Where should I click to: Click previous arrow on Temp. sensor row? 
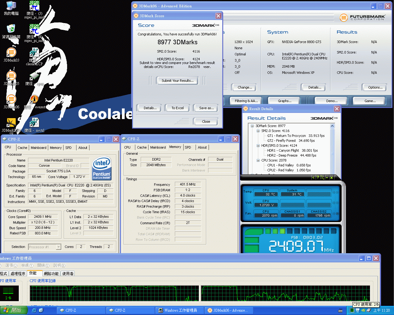pyautogui.click(x=334, y=192)
